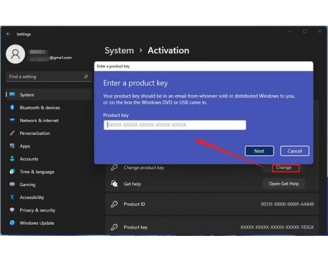This screenshot has height=262, width=328.
Task: Select the Accounts person icon
Action: coord(12,159)
